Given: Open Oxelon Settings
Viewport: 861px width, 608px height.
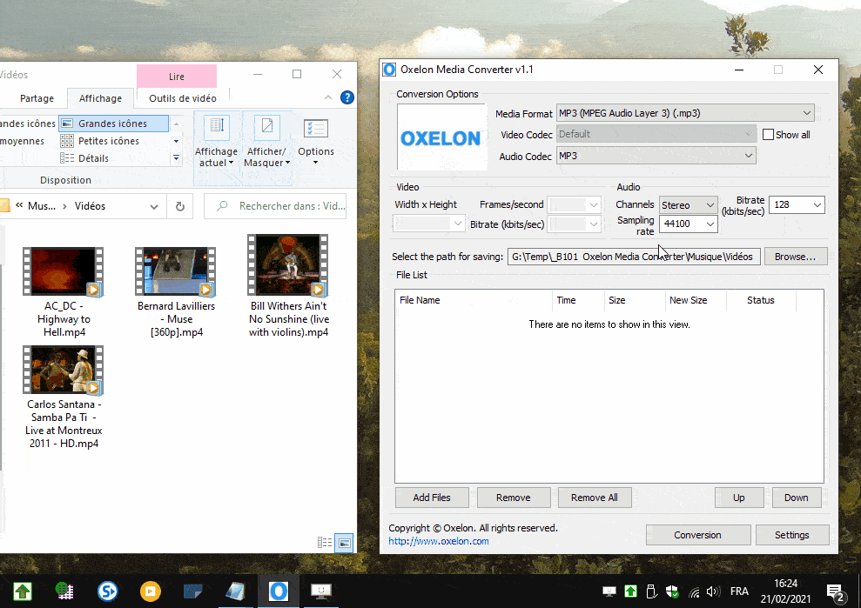Looking at the screenshot, I should (792, 535).
